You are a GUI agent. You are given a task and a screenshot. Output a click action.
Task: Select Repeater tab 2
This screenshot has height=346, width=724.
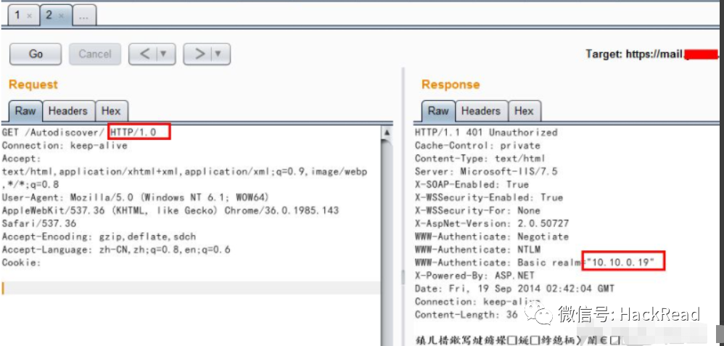point(49,15)
